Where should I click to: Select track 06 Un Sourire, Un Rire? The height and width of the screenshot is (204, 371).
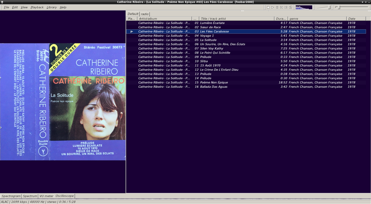tap(246, 44)
